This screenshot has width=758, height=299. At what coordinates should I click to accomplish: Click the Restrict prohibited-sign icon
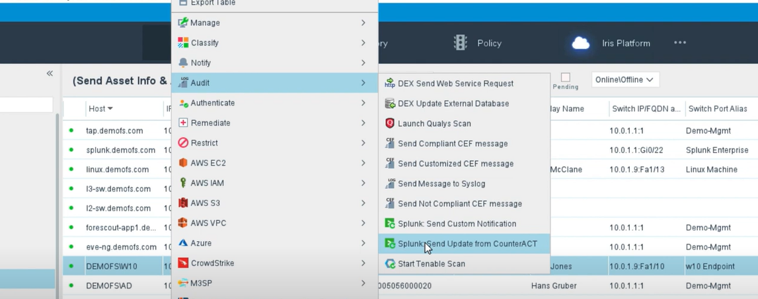click(x=183, y=143)
